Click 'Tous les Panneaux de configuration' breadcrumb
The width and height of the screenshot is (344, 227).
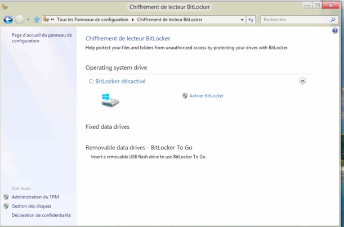coord(92,20)
